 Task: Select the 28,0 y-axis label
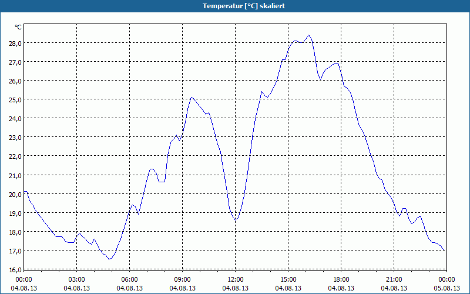15,43
